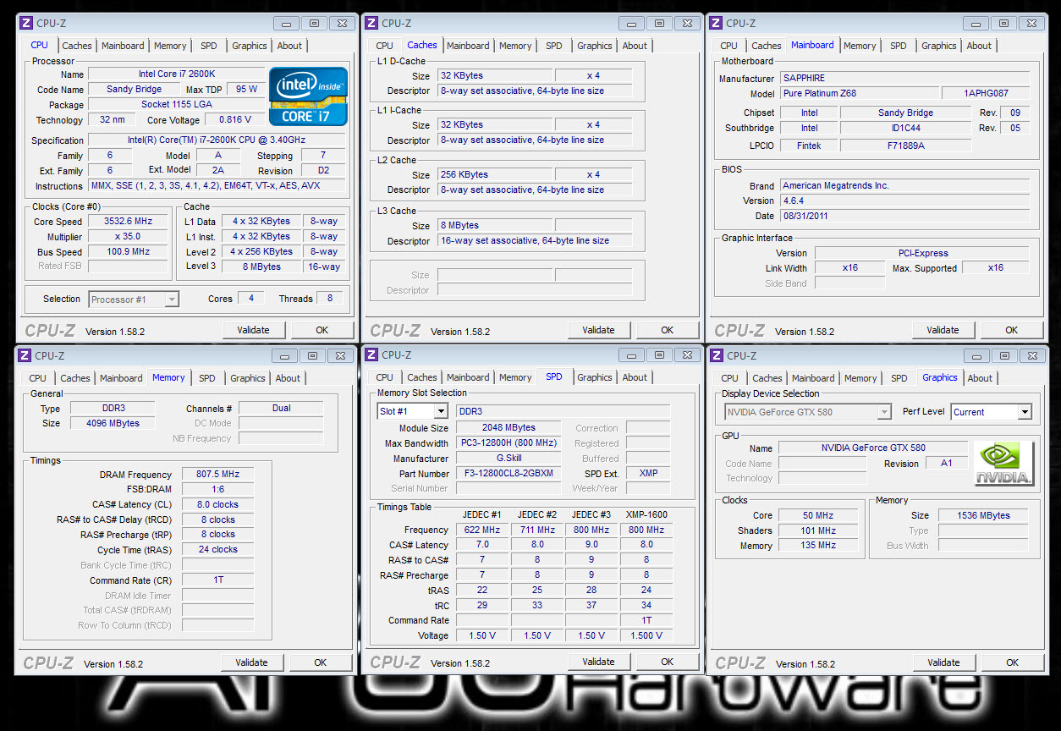Click Validate in the Caches tab window
This screenshot has height=731, width=1061.
tap(599, 330)
